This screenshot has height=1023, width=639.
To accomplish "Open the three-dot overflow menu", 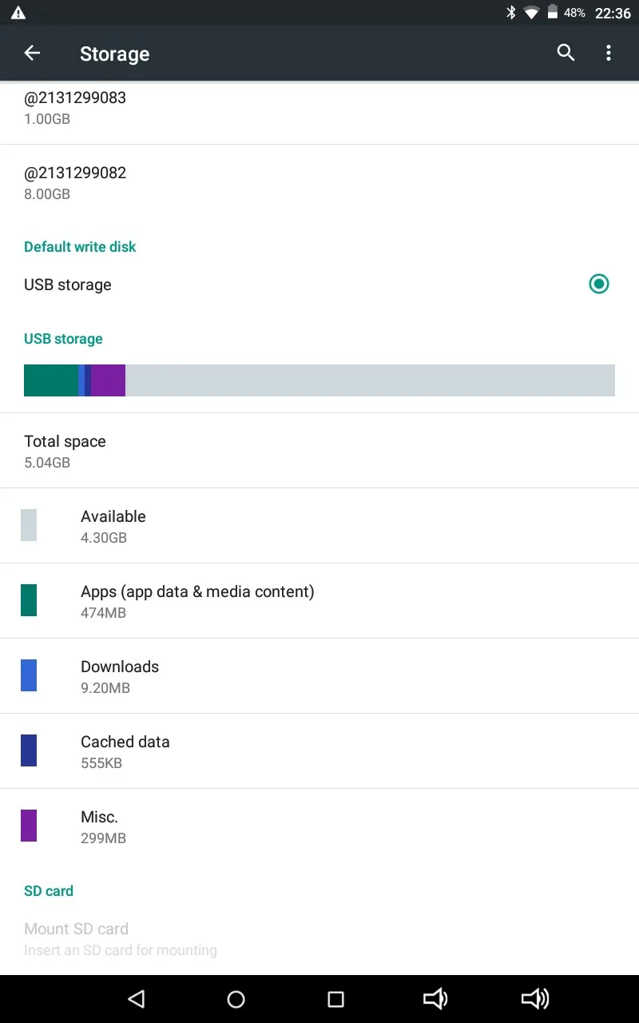I will (x=609, y=54).
